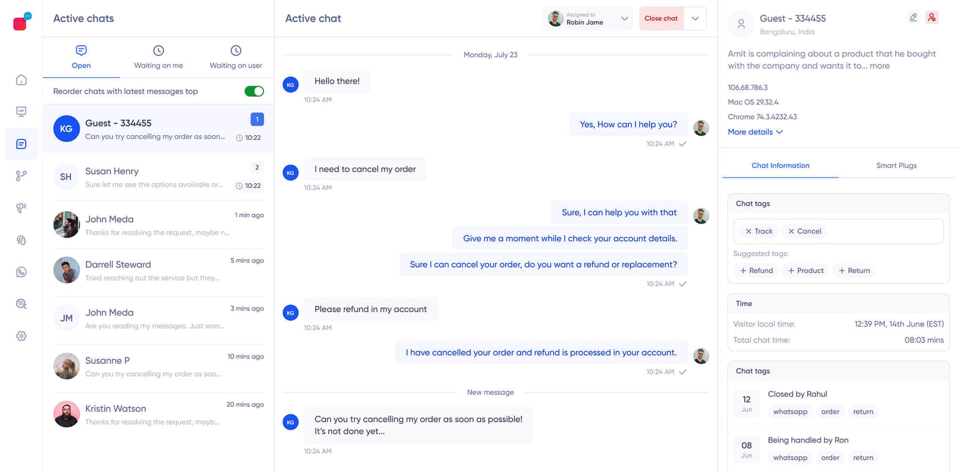Expand the Close chat options arrow

(695, 18)
